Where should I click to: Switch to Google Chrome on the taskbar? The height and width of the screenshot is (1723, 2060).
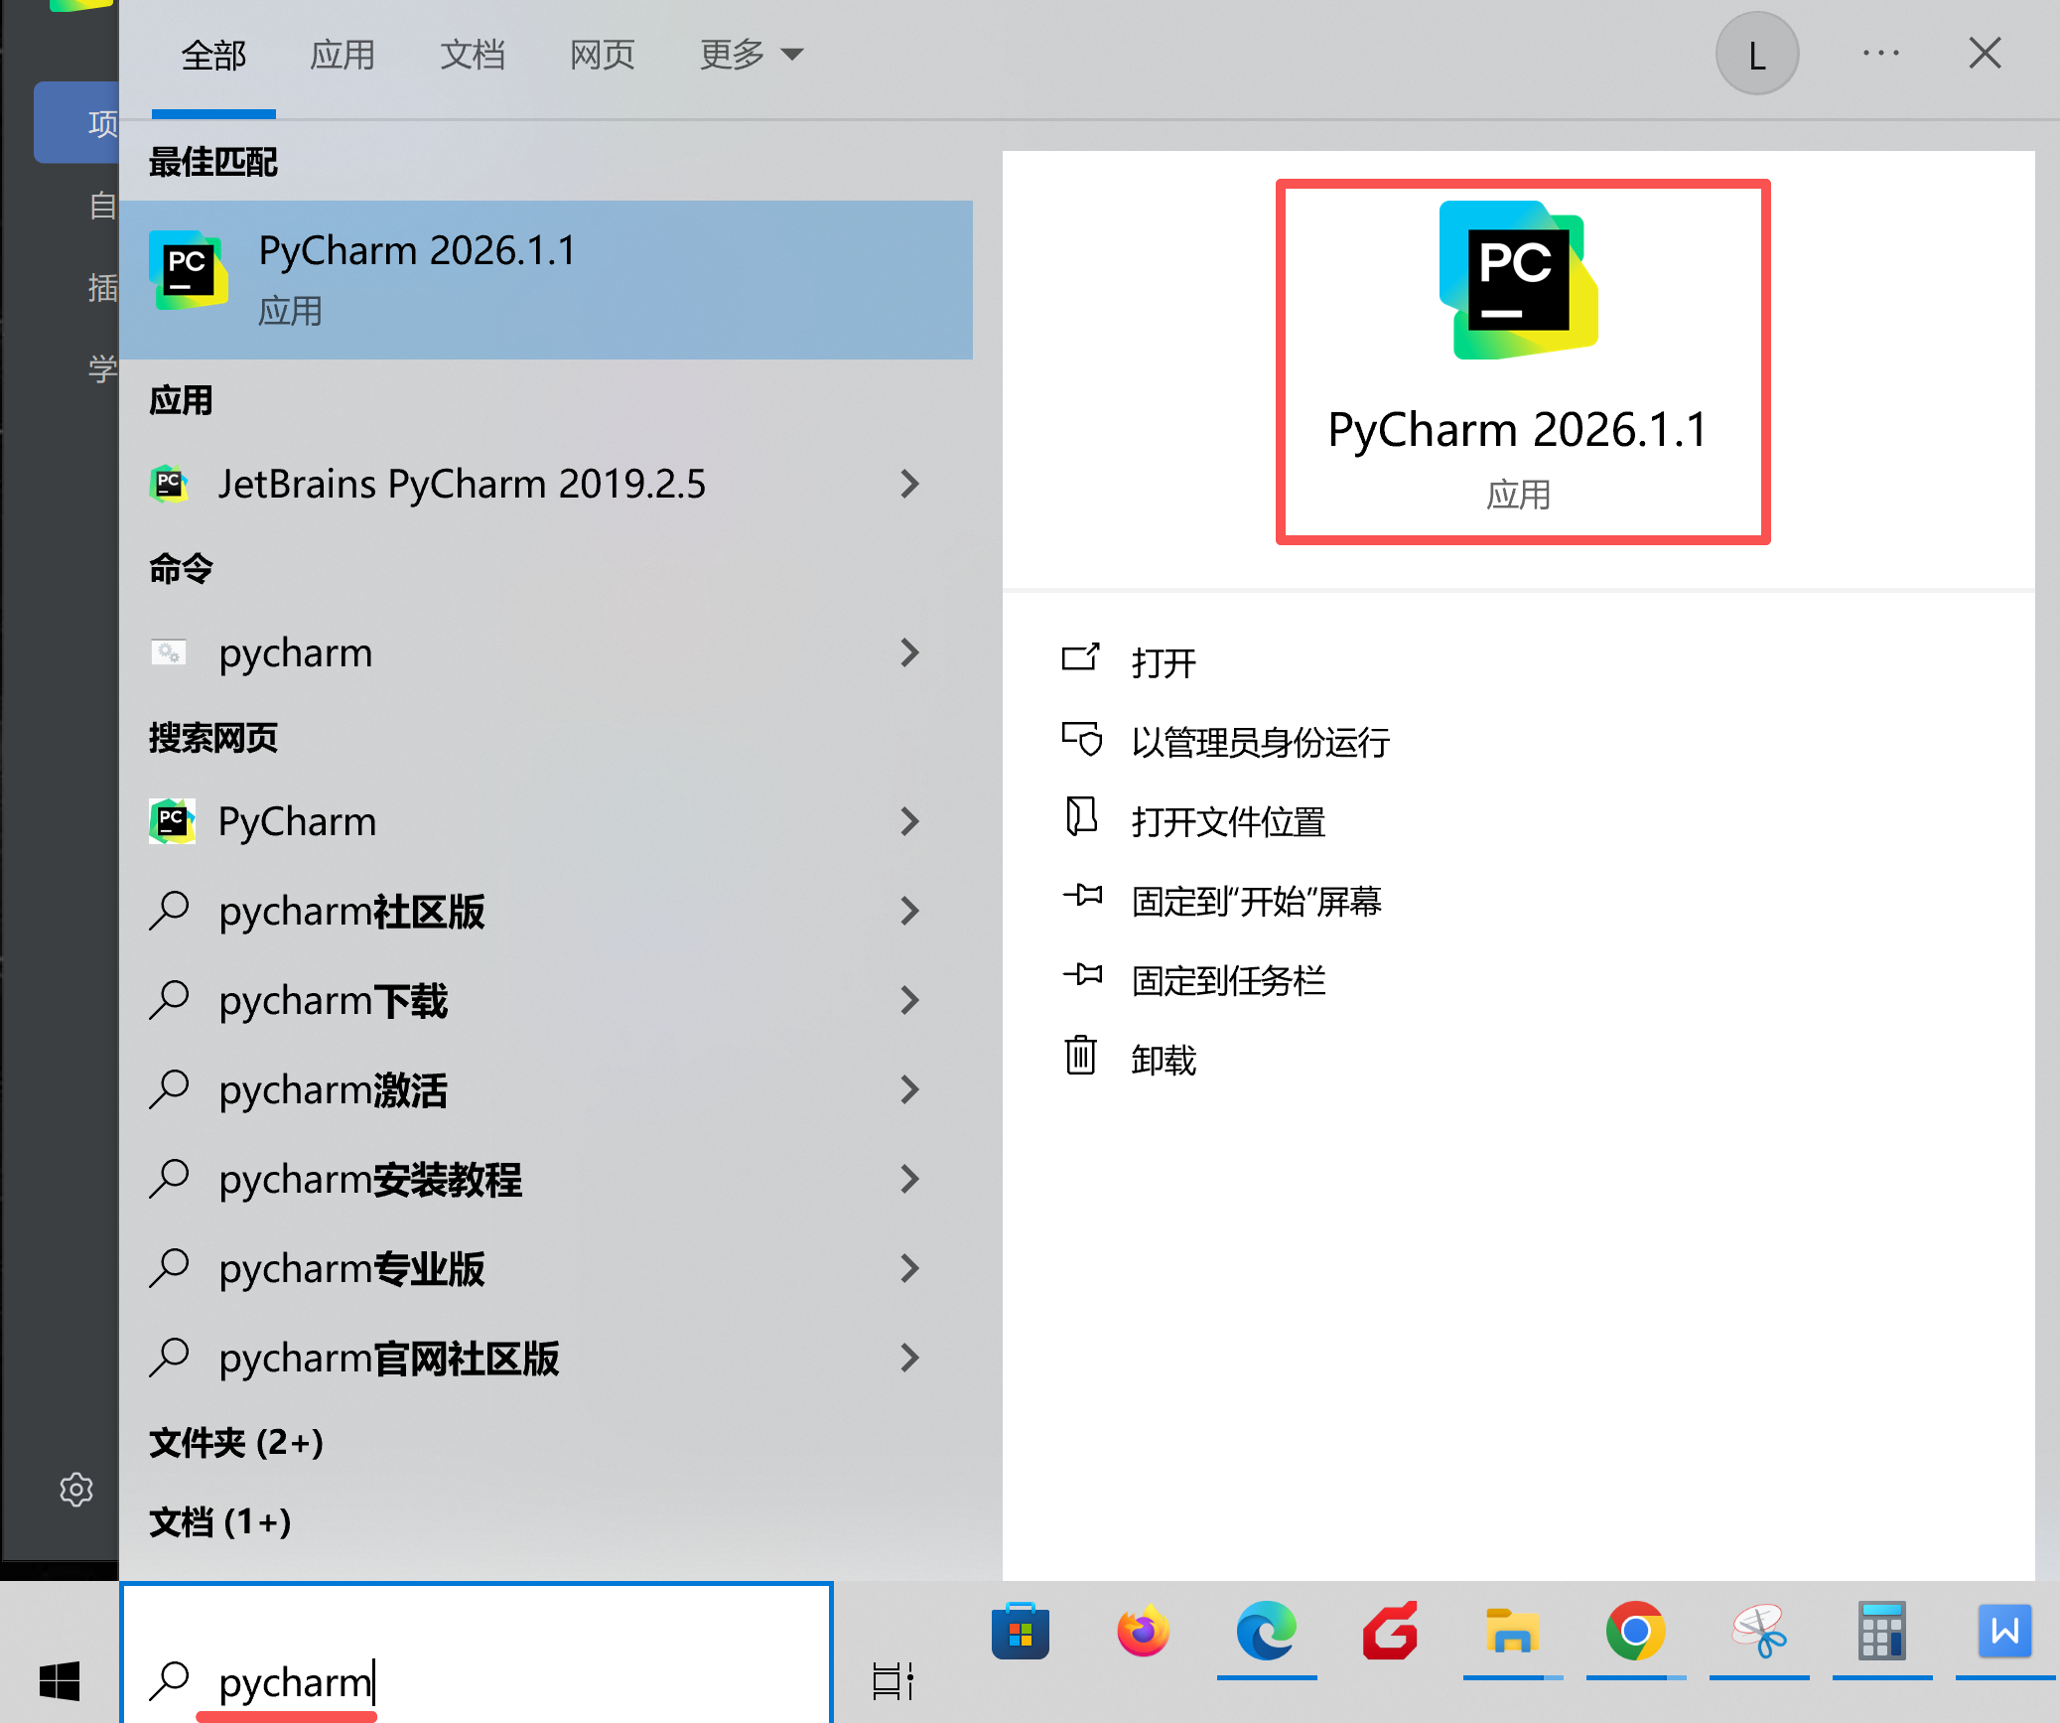(x=1635, y=1632)
